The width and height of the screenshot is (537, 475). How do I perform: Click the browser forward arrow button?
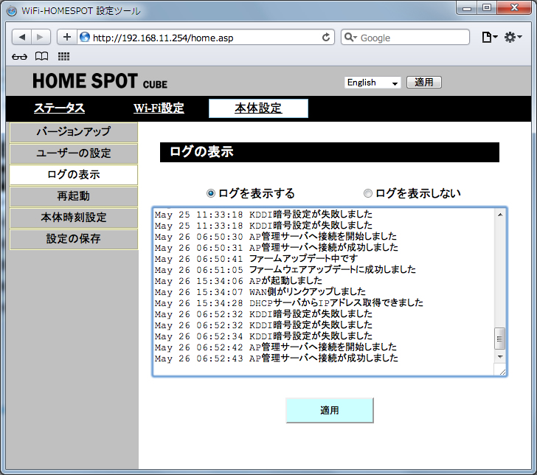click(41, 37)
